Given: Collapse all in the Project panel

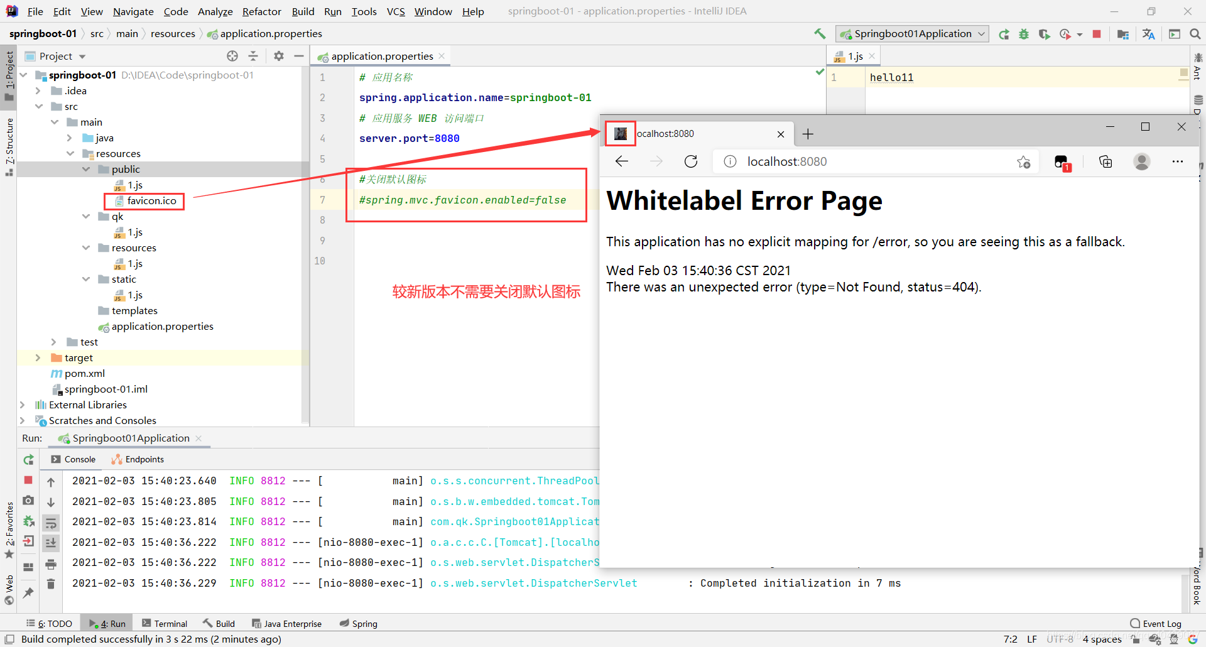Looking at the screenshot, I should point(253,56).
